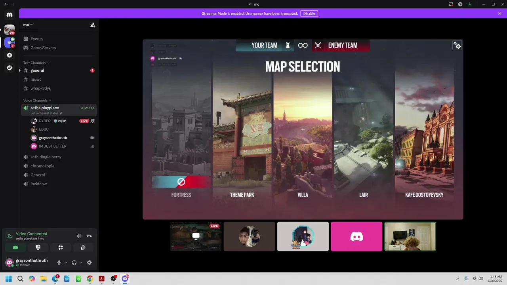Open the inbox icon in title bar
This screenshot has width=507, height=285.
[x=451, y=4]
